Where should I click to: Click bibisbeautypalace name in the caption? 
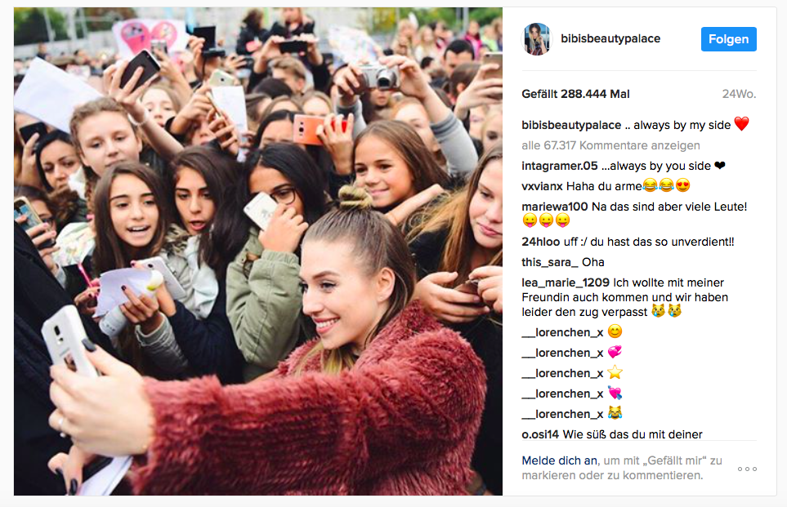tap(571, 126)
